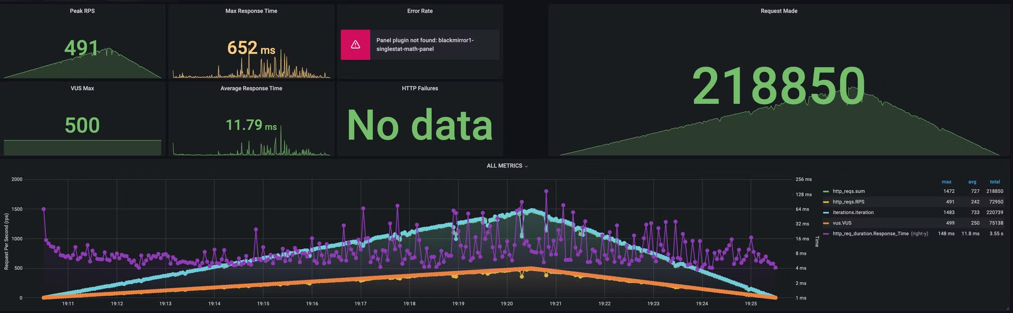Viewport: 1013px width, 313px height.
Task: Sort legend by the total column header
Action: (995, 182)
